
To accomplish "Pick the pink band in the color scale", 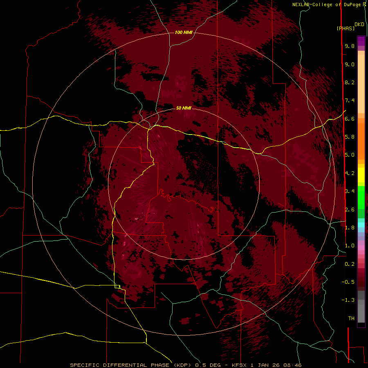I will (361, 248).
